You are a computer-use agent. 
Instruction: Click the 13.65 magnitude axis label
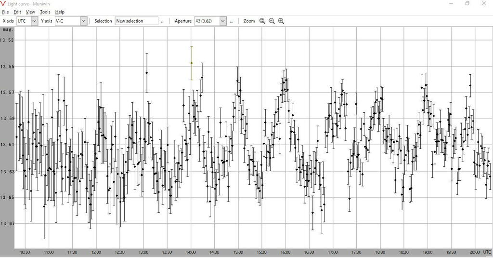pos(7,198)
